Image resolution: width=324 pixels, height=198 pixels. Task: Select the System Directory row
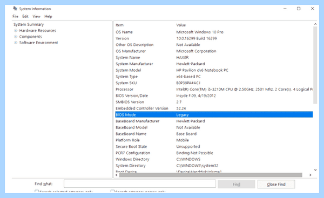214,166
